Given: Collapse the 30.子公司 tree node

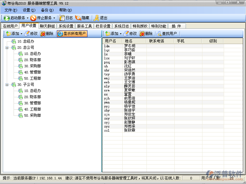Looking at the screenshot, I should [7, 85].
